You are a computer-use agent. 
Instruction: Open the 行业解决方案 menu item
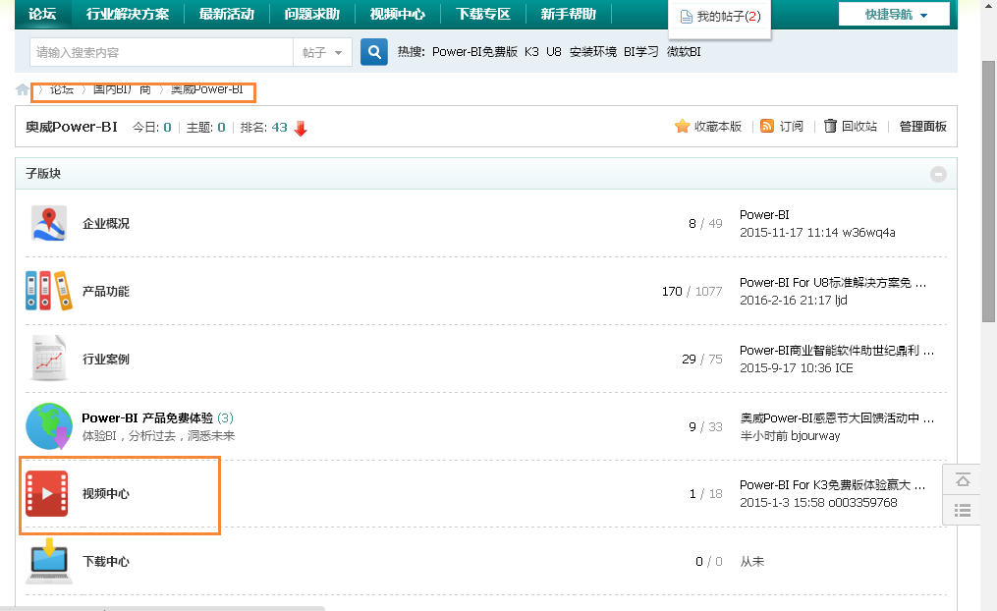(127, 14)
